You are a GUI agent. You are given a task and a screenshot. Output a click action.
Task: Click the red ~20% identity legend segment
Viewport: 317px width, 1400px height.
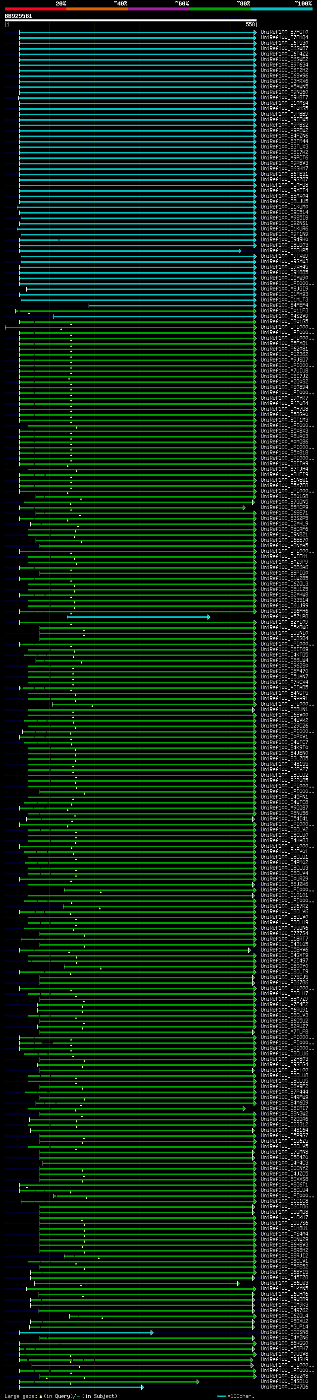tap(35, 9)
